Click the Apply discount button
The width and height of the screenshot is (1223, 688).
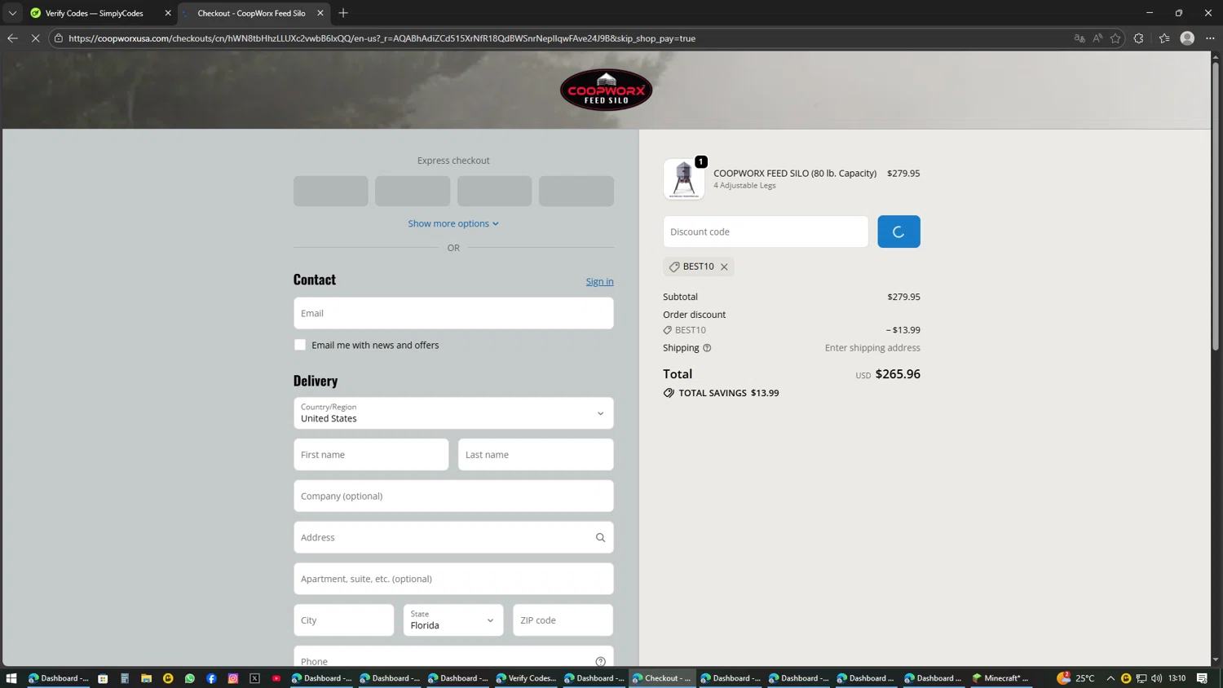click(898, 232)
